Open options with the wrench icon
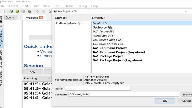192x108 pixels. pyautogui.click(x=50, y=11)
